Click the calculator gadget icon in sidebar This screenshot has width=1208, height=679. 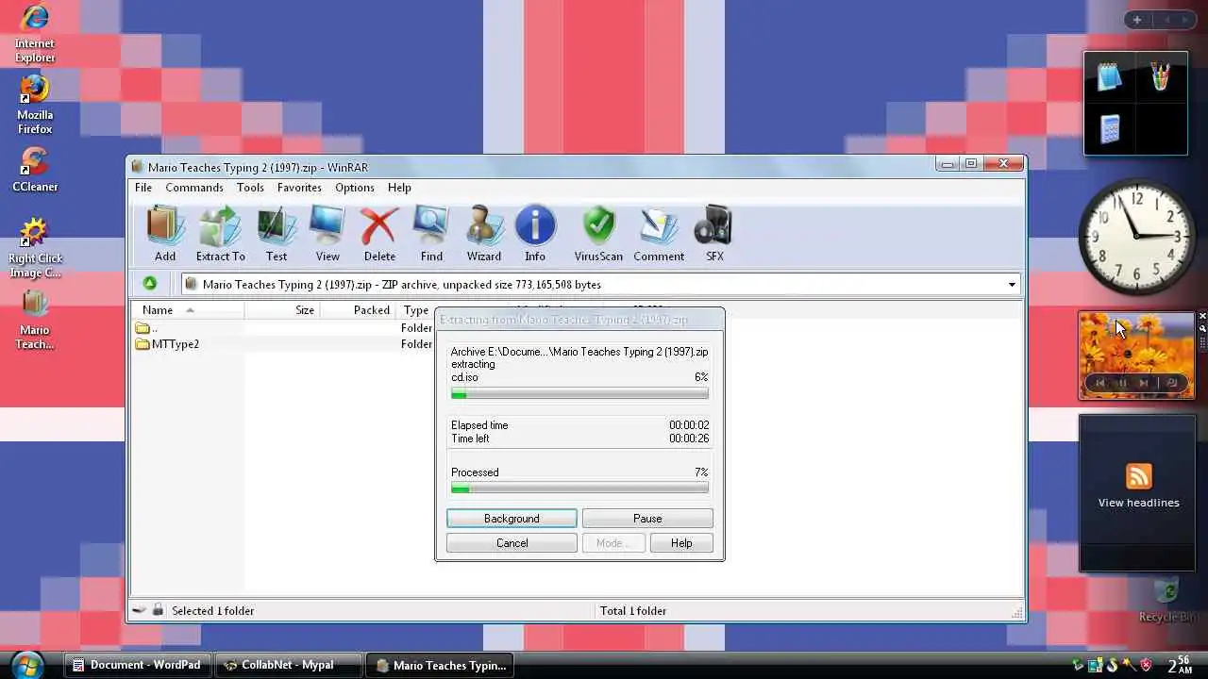point(1110,128)
